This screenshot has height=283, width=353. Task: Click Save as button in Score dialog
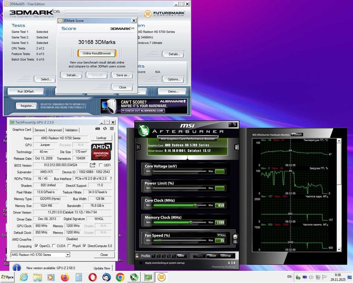click(x=123, y=75)
